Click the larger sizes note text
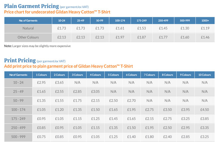The image size is (219, 142). (x=37, y=45)
